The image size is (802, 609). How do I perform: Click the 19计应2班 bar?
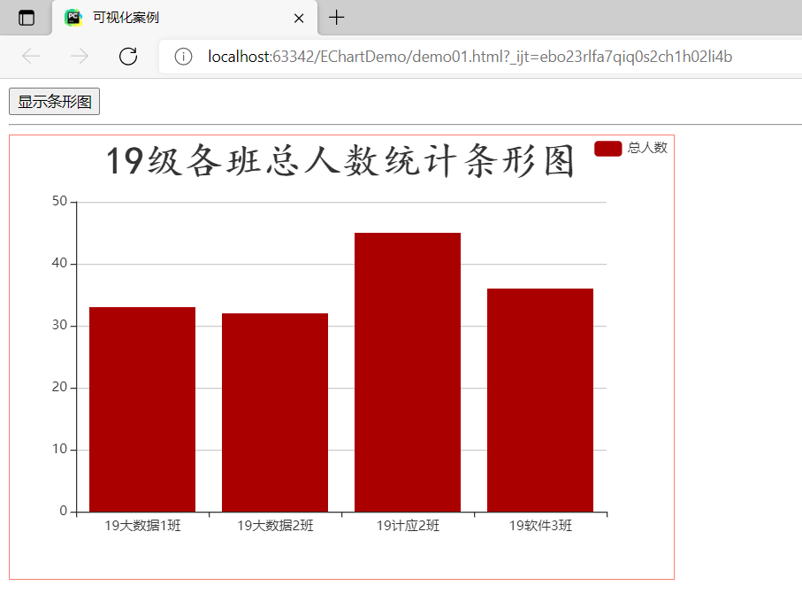click(x=408, y=373)
